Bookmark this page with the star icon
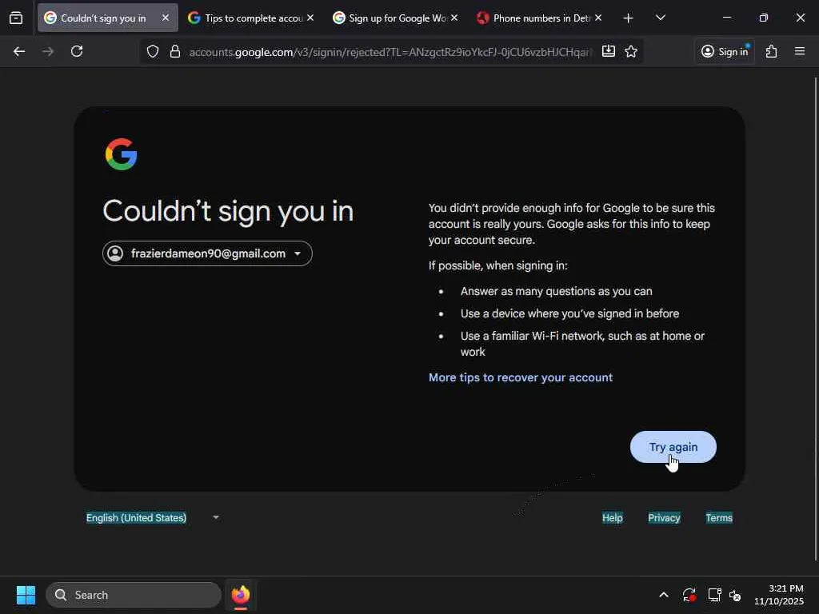 pyautogui.click(x=631, y=51)
